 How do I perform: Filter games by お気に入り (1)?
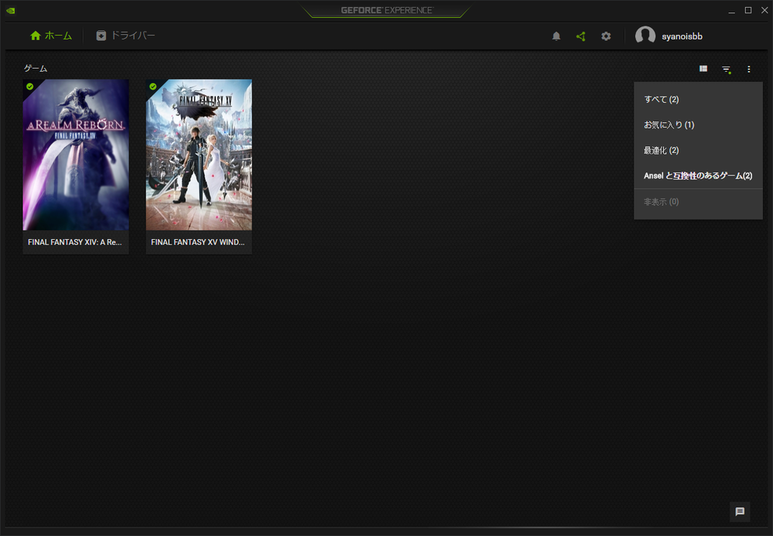click(x=698, y=125)
